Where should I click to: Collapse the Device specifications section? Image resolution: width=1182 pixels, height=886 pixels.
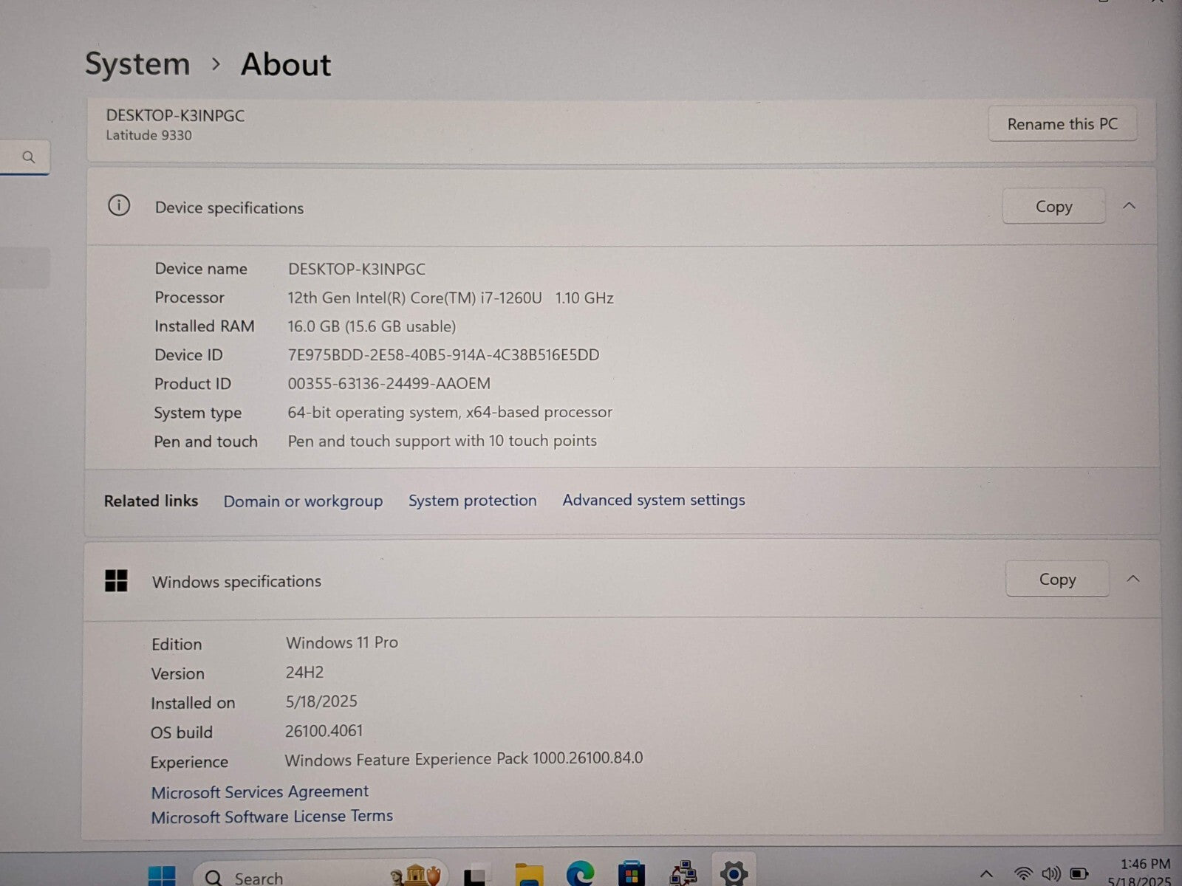pyautogui.click(x=1129, y=206)
